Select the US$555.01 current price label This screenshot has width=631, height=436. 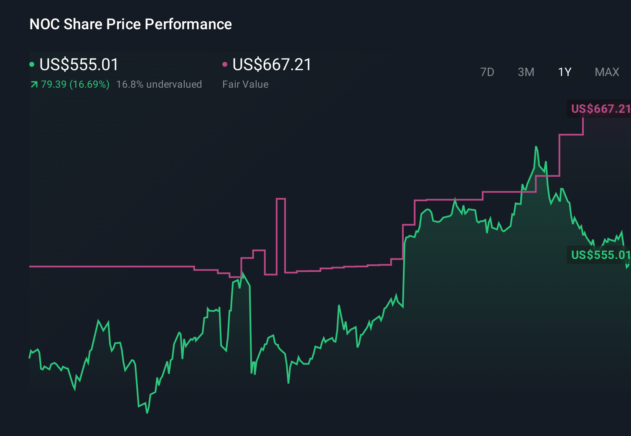pyautogui.click(x=78, y=64)
